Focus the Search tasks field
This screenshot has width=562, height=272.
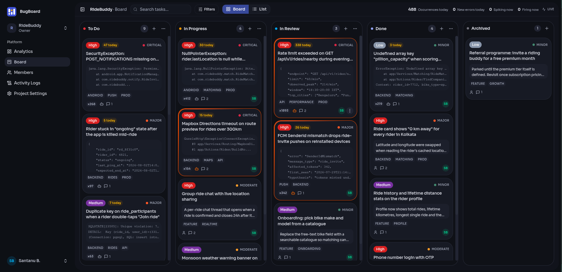tap(161, 9)
